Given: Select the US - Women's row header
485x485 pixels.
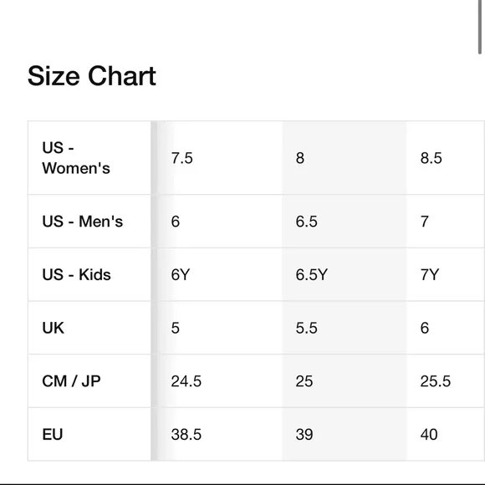Looking at the screenshot, I should (89, 158).
